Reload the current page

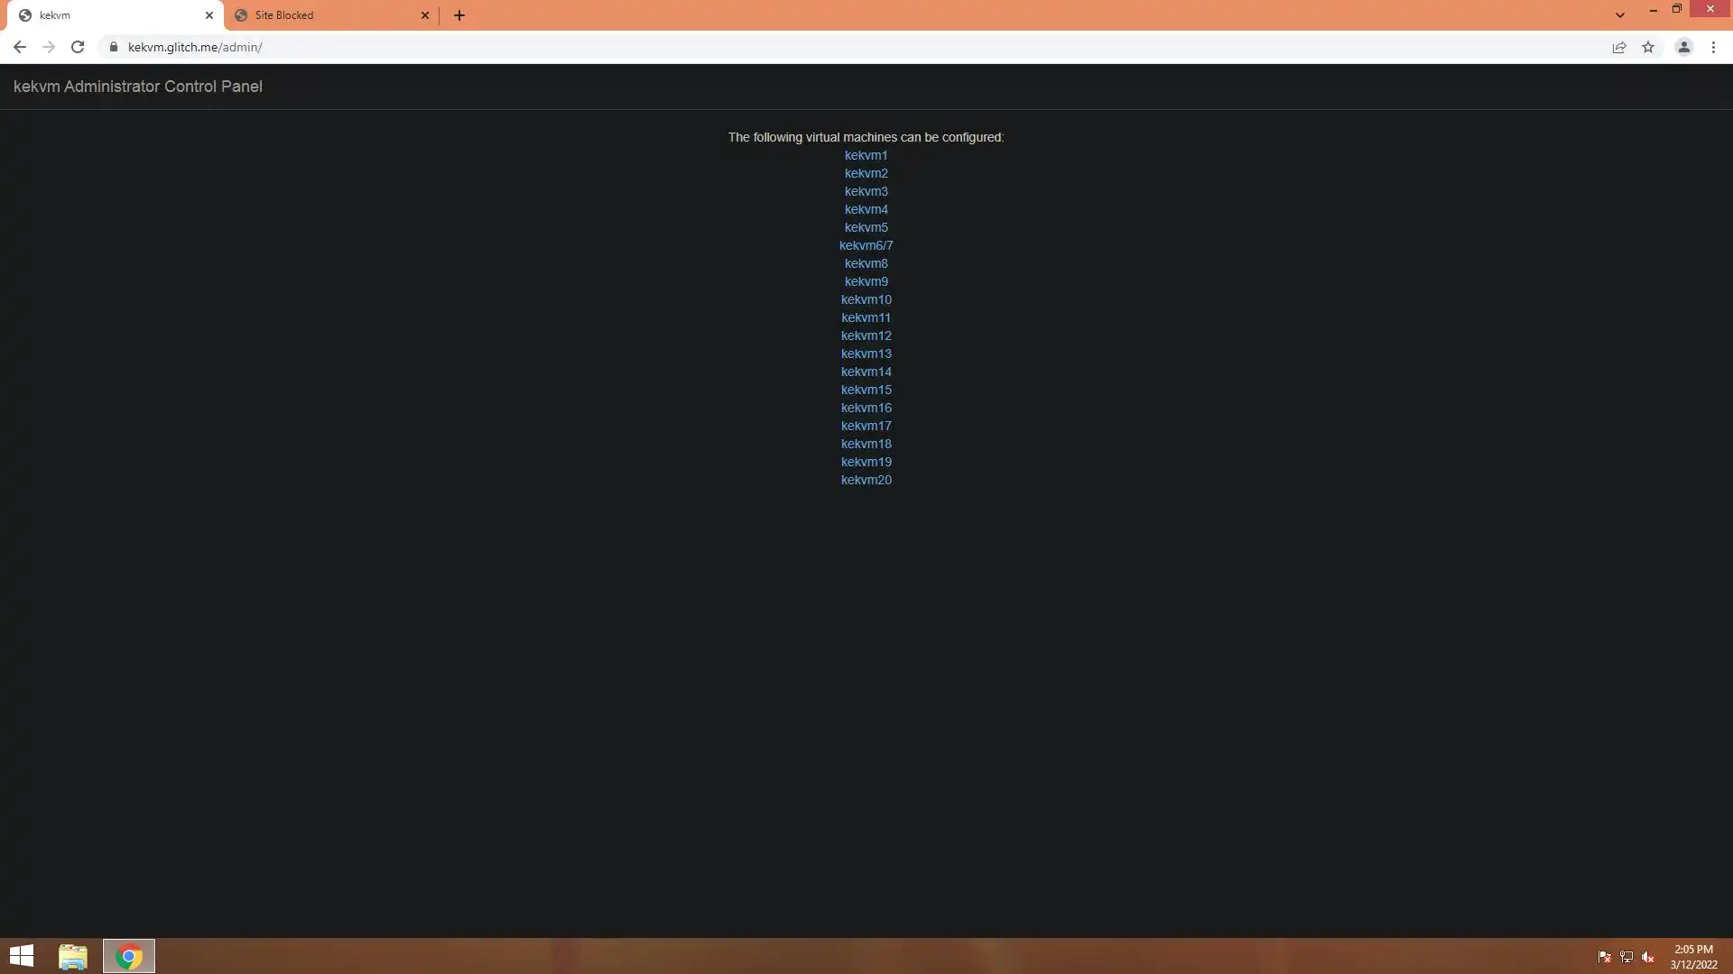[x=78, y=47]
